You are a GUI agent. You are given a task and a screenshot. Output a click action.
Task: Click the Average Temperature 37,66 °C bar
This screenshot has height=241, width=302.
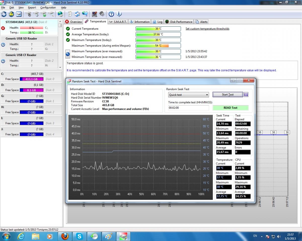(158, 34)
